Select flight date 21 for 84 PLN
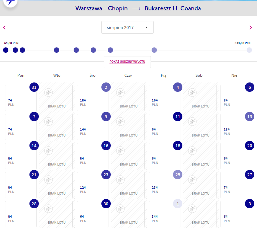Viewport: 257px width, 229px height. click(x=21, y=185)
